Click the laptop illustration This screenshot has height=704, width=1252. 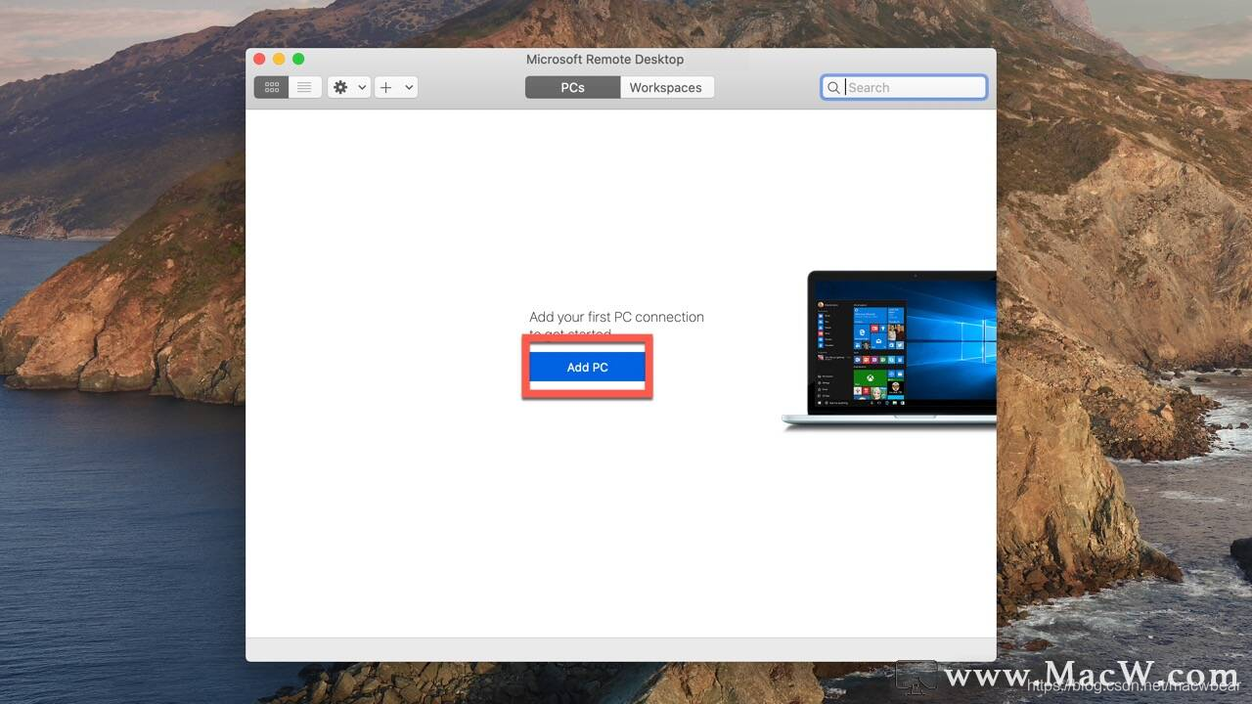(x=889, y=349)
